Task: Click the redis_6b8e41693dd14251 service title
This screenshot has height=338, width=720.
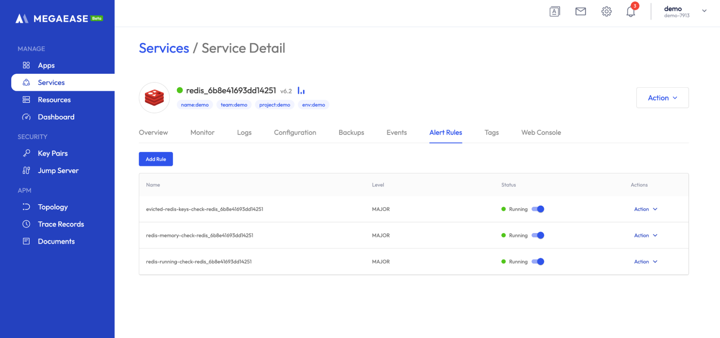Action: pos(231,90)
